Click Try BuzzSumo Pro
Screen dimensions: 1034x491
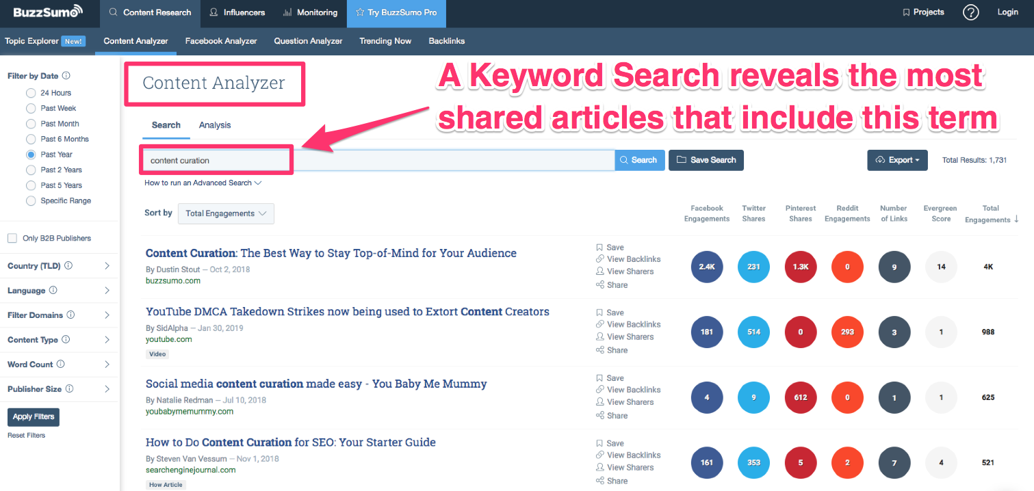click(396, 13)
